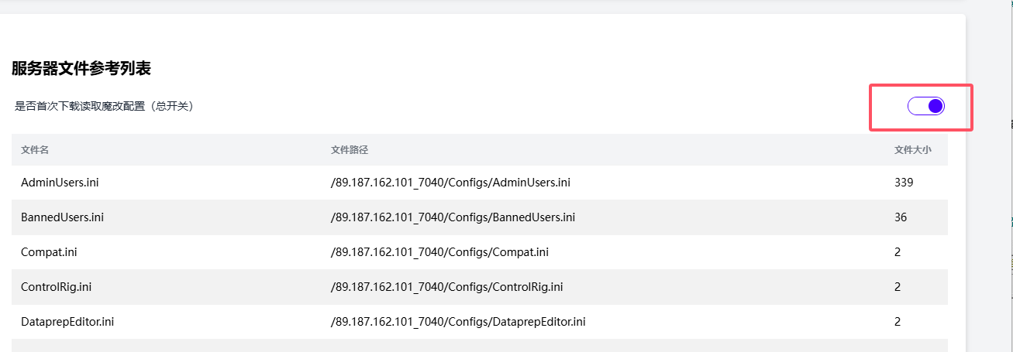This screenshot has height=352, width=1013.
Task: Click file size 2 in DataprepEditor.ini row
Action: pos(898,321)
